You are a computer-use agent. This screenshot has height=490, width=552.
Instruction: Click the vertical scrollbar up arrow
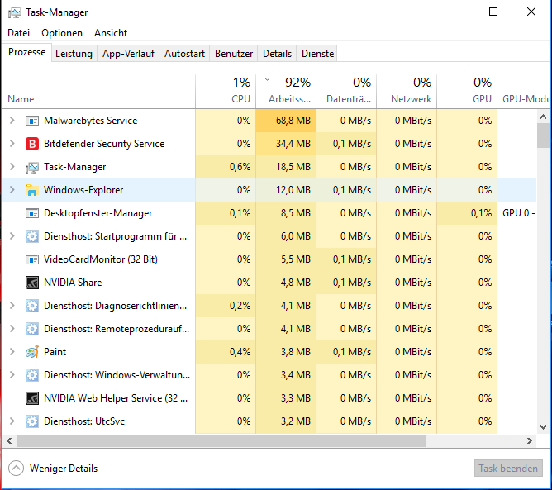[x=543, y=117]
